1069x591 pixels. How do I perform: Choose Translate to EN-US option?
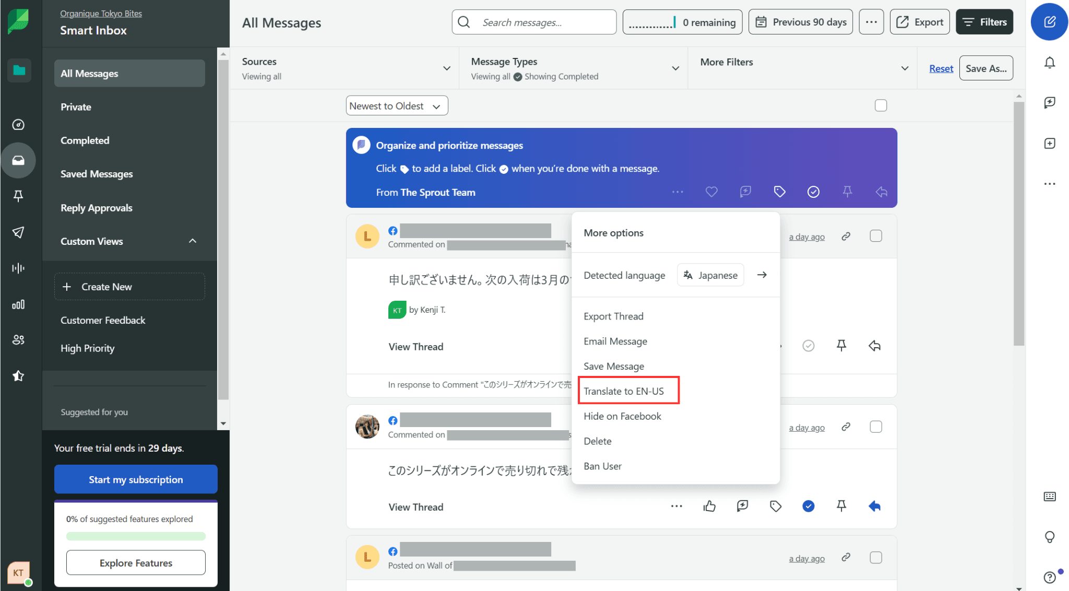coord(624,391)
